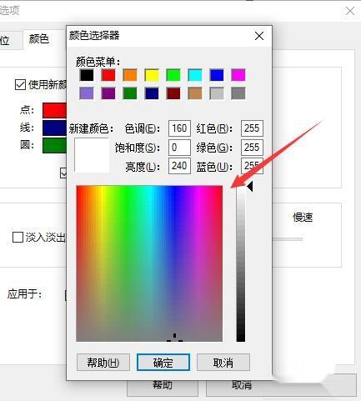Click the 帮助(H) button in color picker

[103, 363]
